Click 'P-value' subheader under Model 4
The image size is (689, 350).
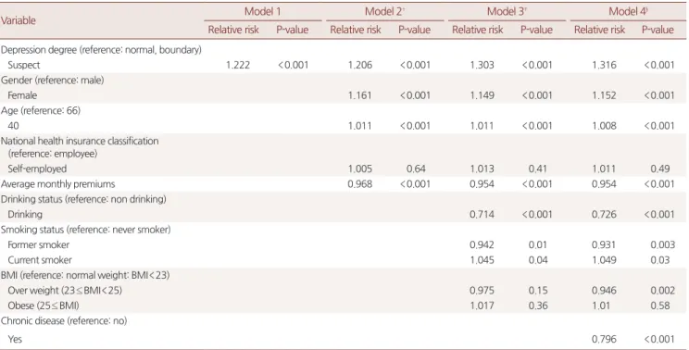coord(658,30)
